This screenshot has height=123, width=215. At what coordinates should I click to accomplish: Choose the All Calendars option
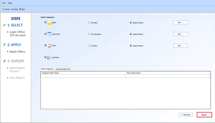(x=89, y=34)
